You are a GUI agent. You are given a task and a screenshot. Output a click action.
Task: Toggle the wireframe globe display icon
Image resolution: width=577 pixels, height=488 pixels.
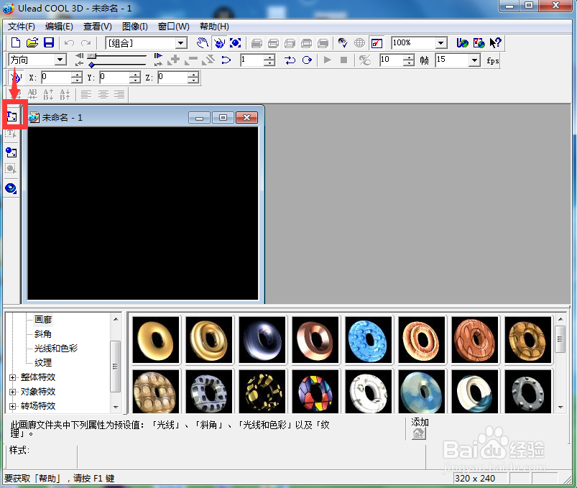point(359,43)
